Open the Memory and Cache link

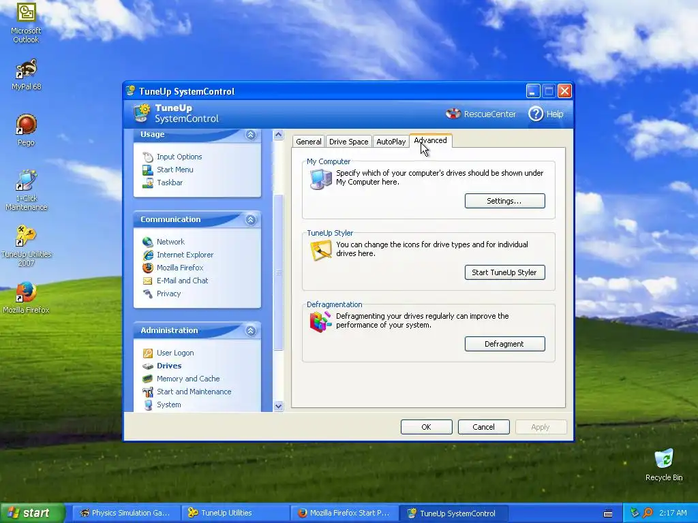tap(188, 379)
